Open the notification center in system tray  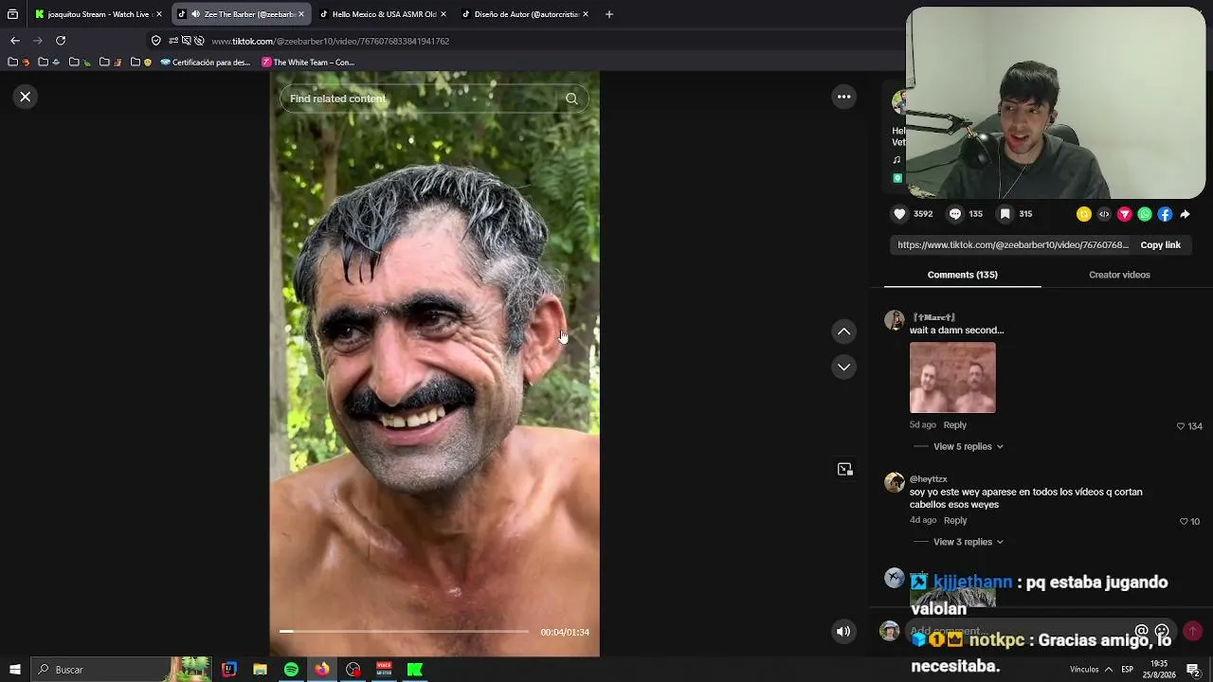[1193, 670]
